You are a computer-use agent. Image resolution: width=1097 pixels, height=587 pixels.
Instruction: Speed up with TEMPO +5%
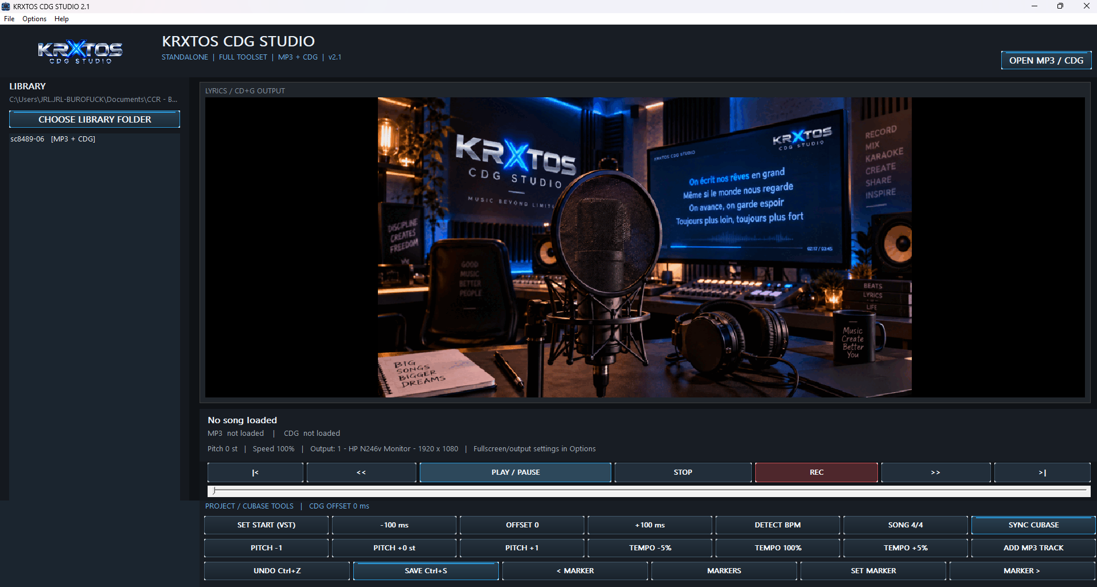coord(905,548)
